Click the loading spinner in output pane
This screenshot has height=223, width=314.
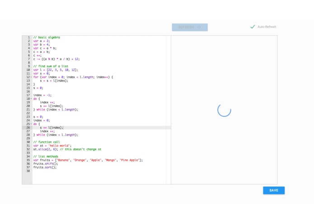224,110
